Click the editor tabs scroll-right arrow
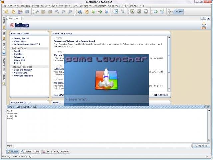The image size is (213, 160). coord(205,18)
